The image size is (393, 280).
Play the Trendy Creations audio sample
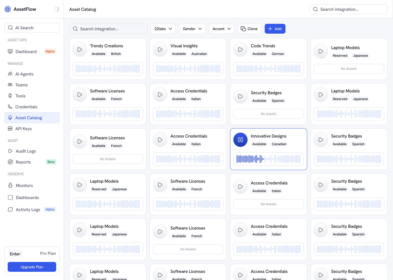pyautogui.click(x=80, y=49)
